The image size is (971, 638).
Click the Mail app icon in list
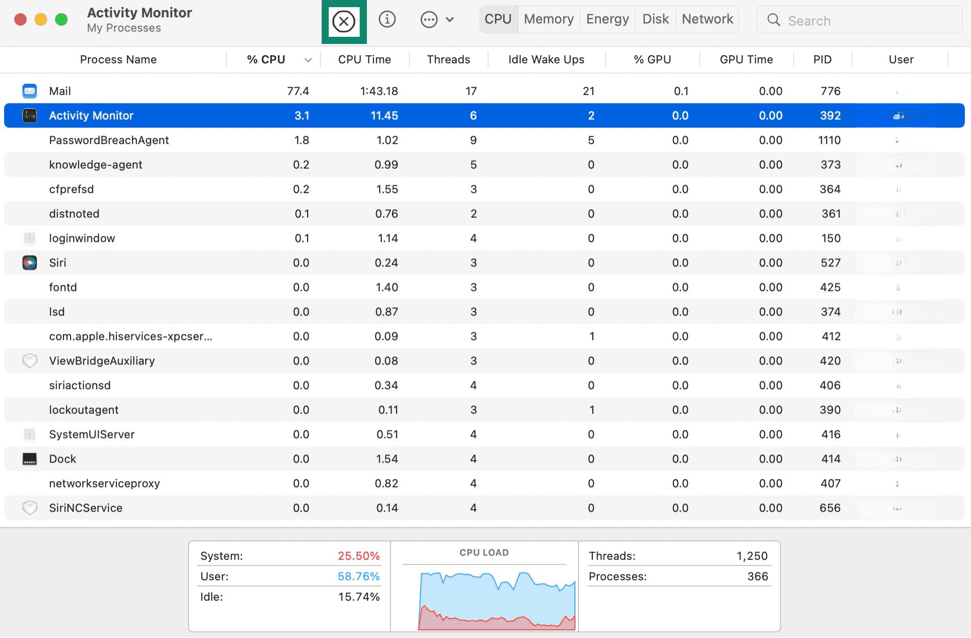[x=30, y=91]
